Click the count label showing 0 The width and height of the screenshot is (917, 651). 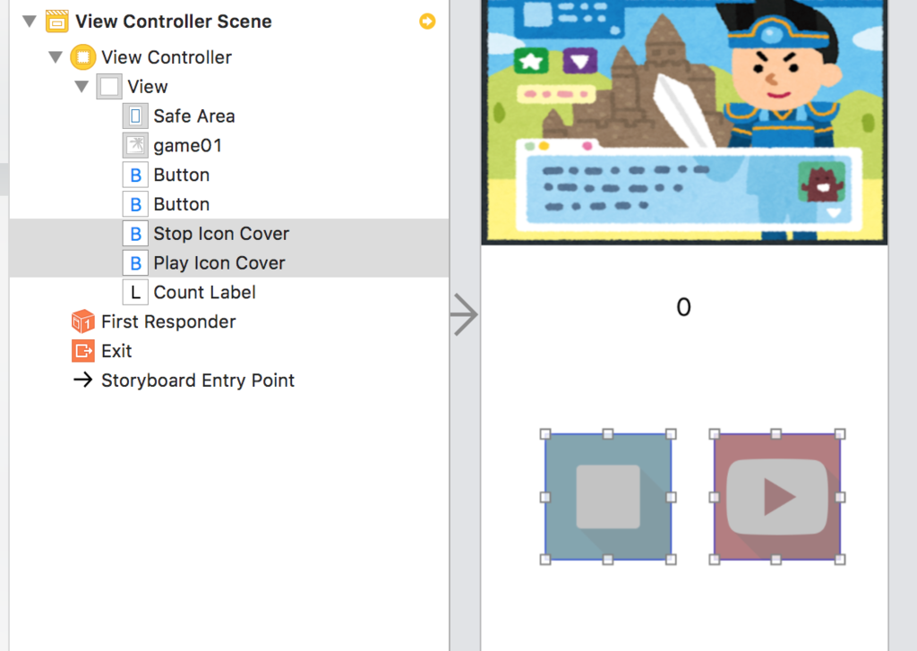pyautogui.click(x=683, y=307)
